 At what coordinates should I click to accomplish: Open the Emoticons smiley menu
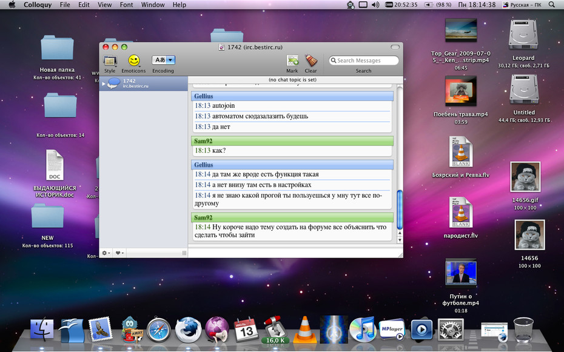(x=134, y=61)
